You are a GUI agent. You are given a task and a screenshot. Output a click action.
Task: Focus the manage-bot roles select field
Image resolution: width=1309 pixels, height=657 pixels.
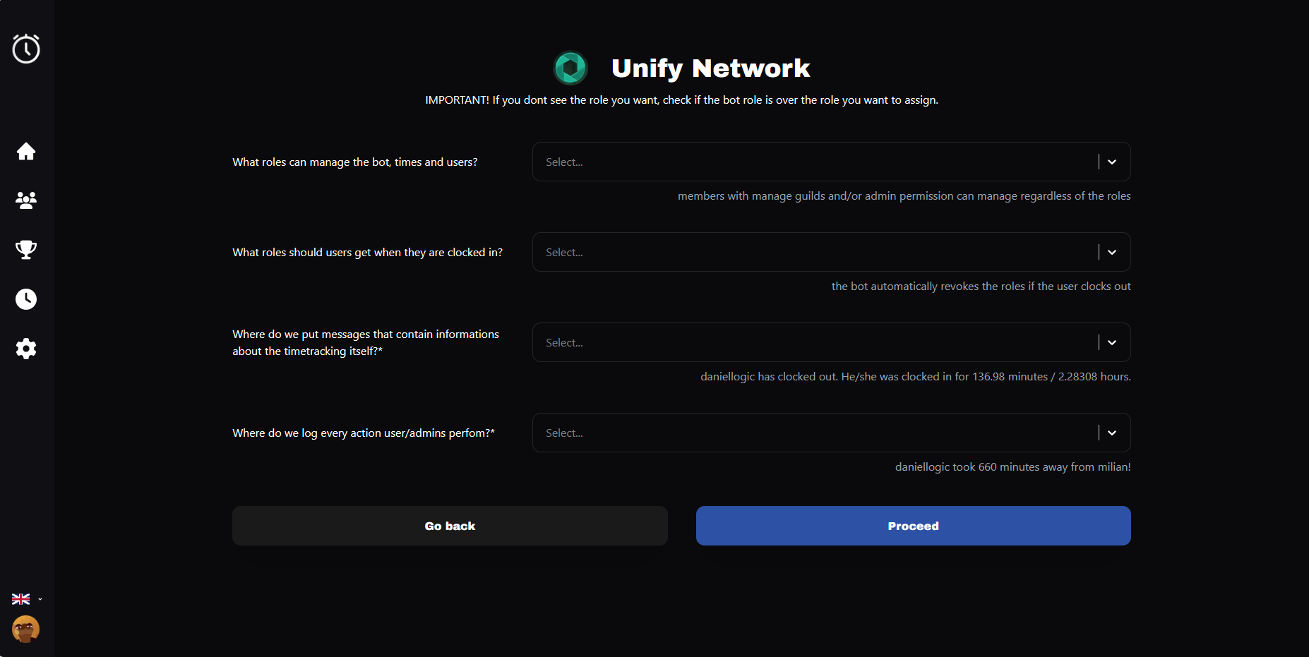click(x=812, y=162)
